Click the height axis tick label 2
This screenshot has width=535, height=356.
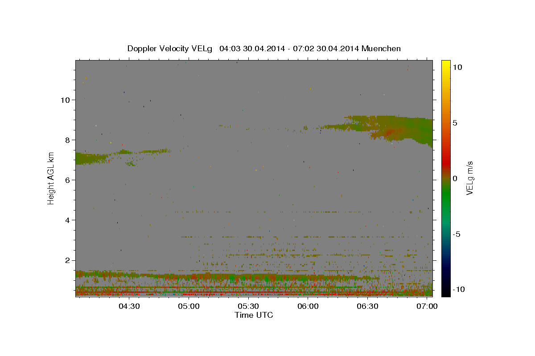(x=67, y=260)
